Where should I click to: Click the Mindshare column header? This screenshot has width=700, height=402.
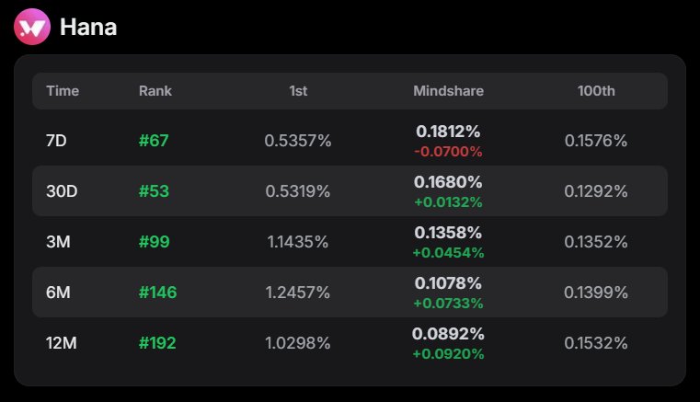click(x=448, y=91)
